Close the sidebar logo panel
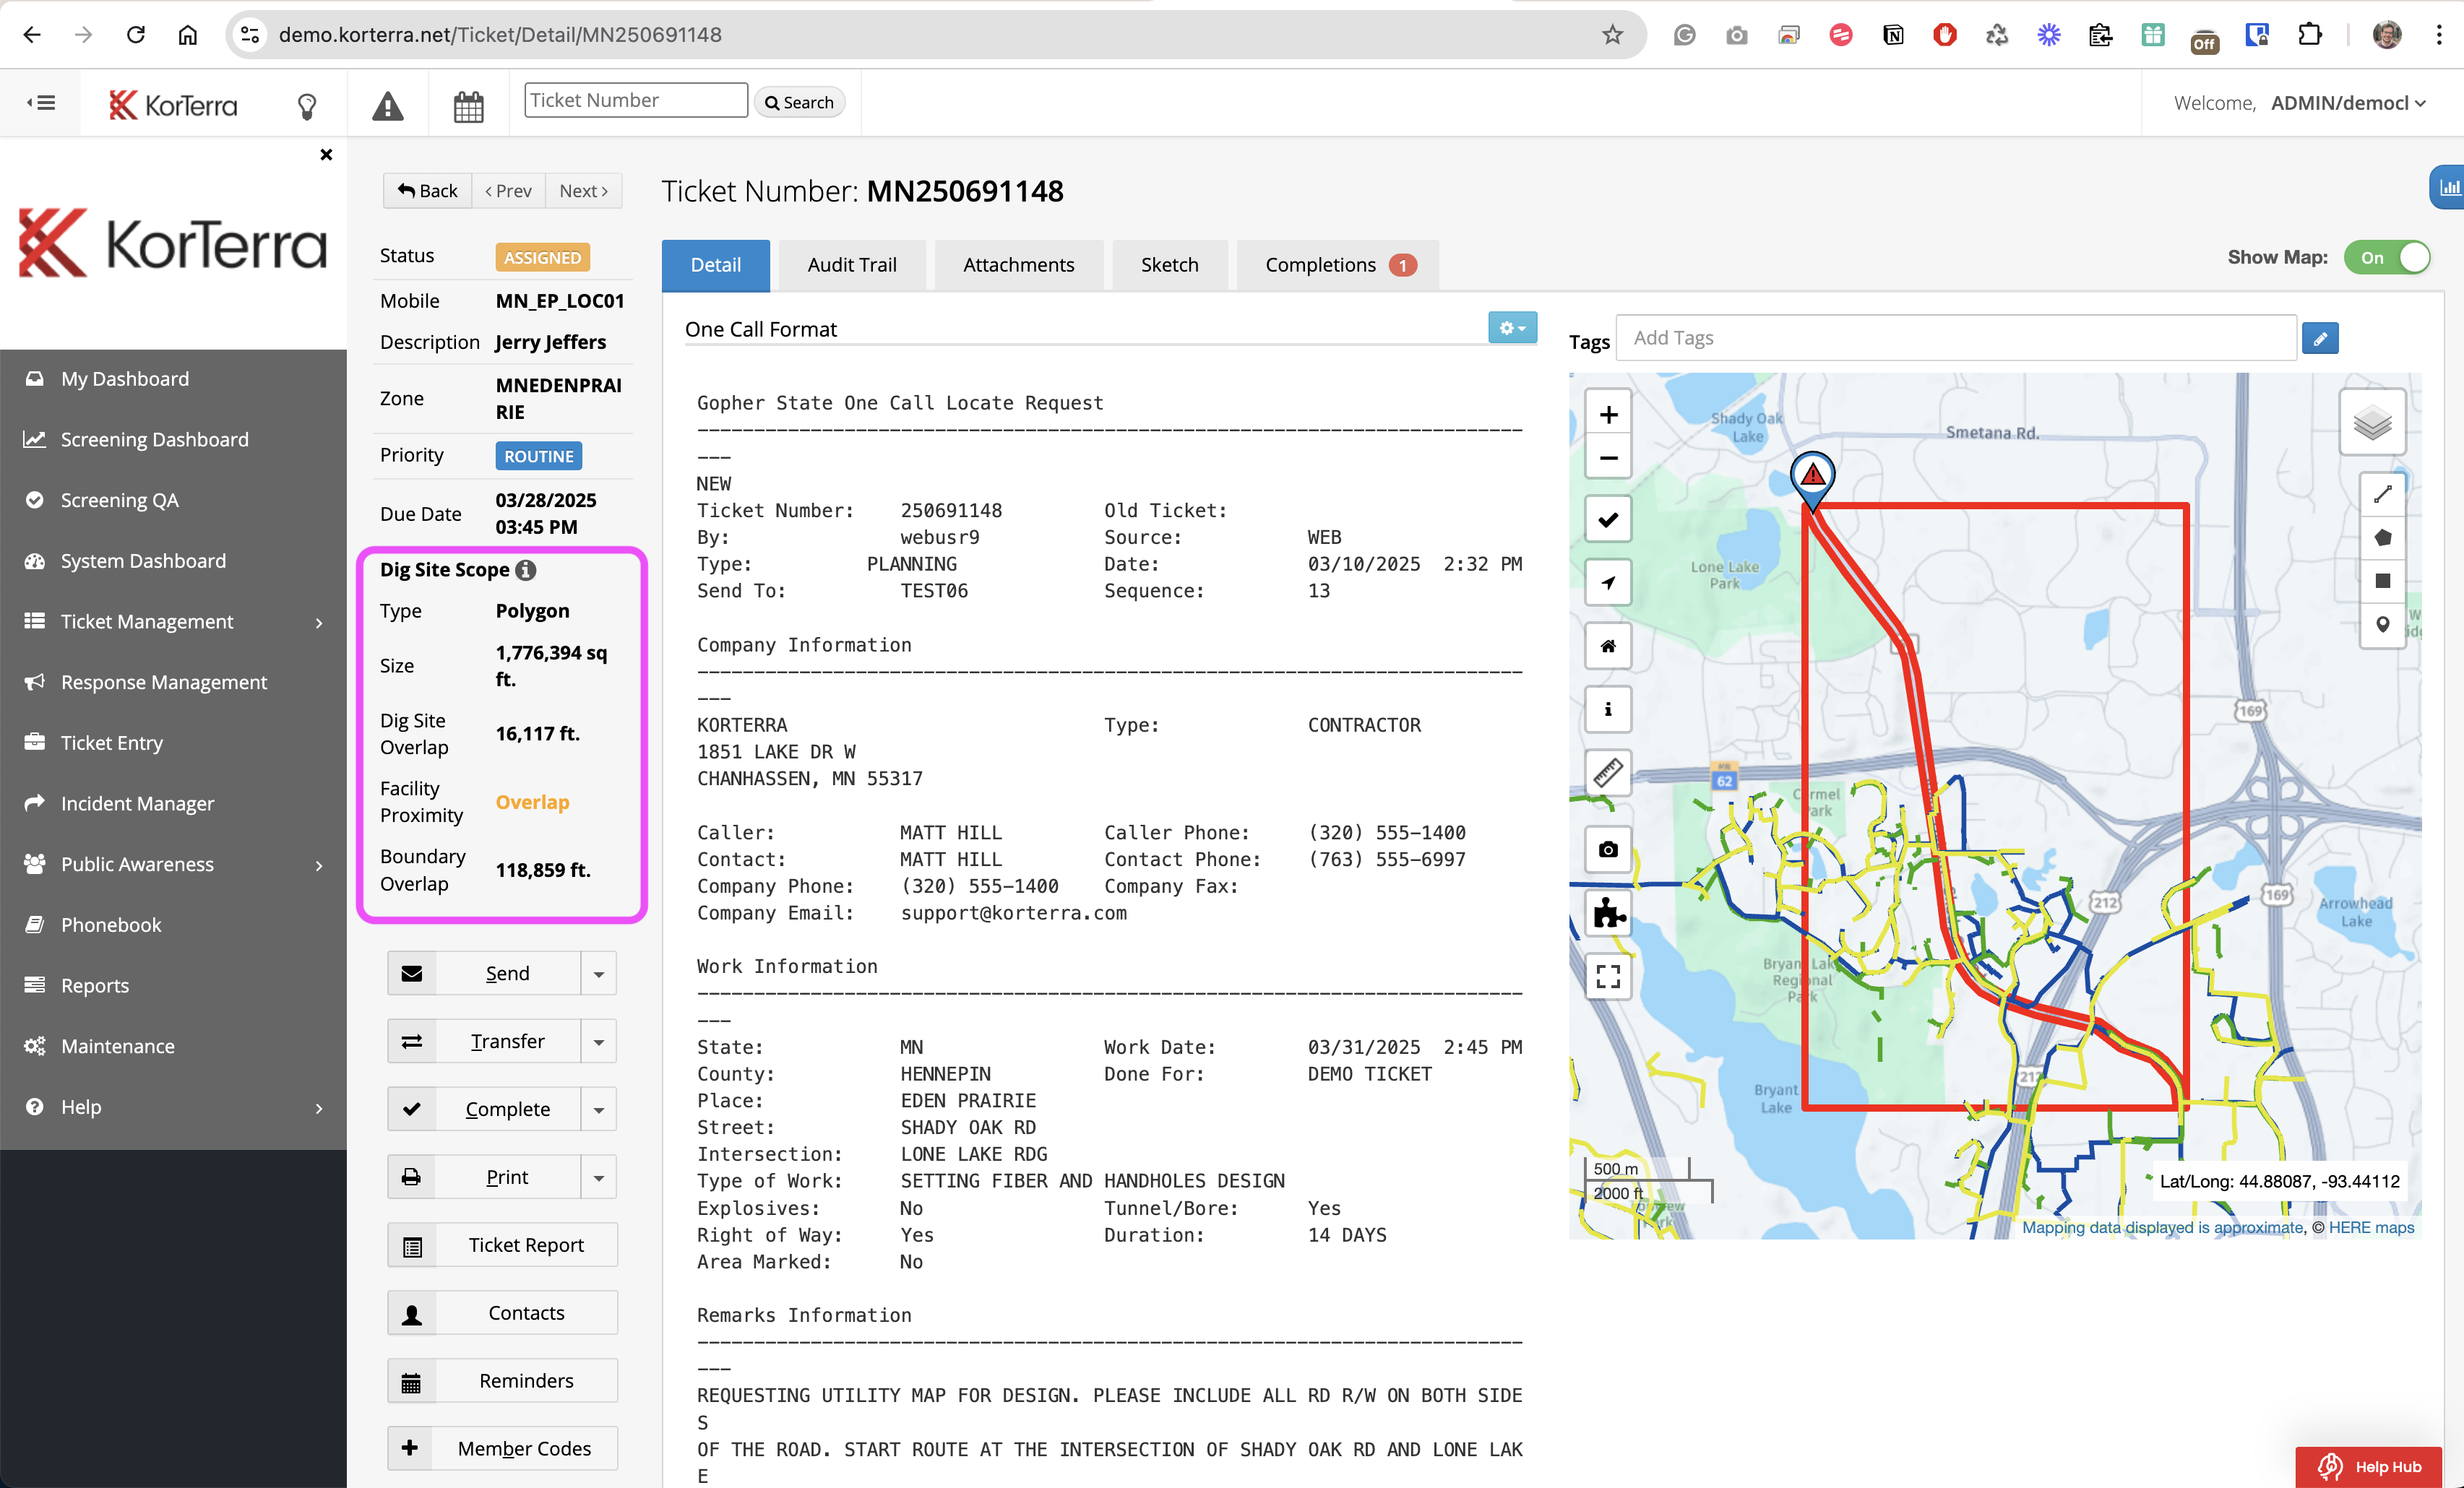This screenshot has width=2464, height=1488. click(326, 155)
